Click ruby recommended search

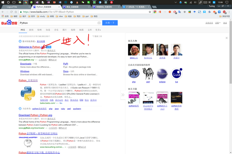click(x=63, y=109)
